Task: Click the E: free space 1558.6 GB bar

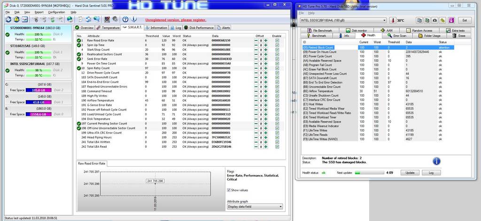Action: pyautogui.click(x=39, y=114)
